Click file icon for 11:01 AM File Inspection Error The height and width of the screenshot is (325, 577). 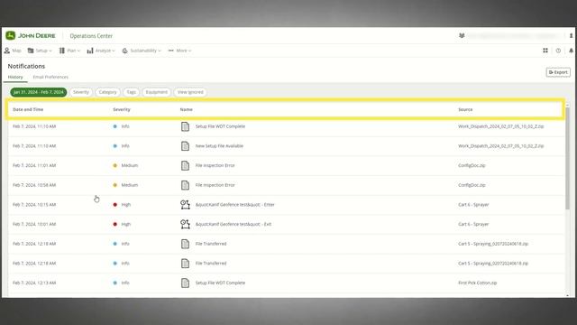(185, 165)
